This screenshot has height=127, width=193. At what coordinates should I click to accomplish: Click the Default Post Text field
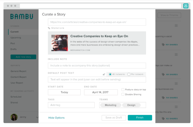pyautogui.click(x=97, y=79)
